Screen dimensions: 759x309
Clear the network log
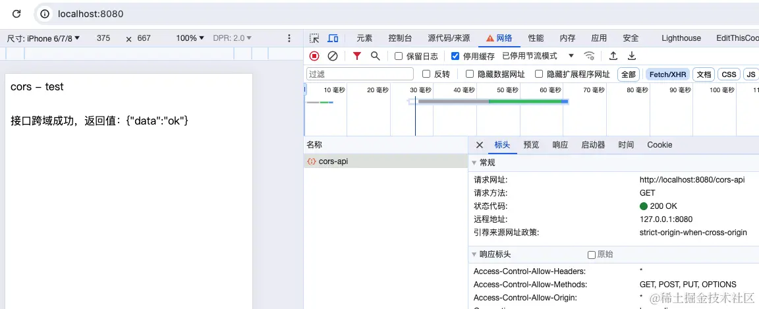tap(333, 56)
